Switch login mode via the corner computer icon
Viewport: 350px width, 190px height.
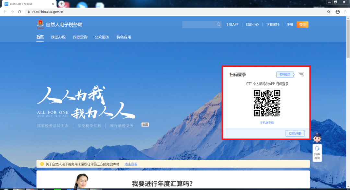(301, 74)
